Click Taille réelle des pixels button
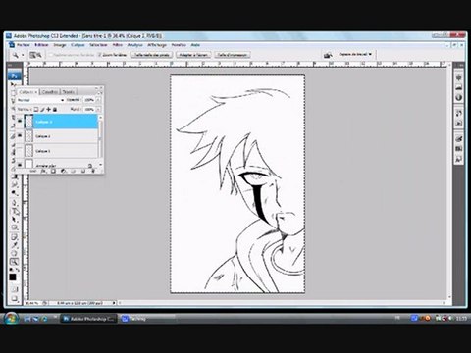Image resolution: width=471 pixels, height=353 pixels. 152,55
